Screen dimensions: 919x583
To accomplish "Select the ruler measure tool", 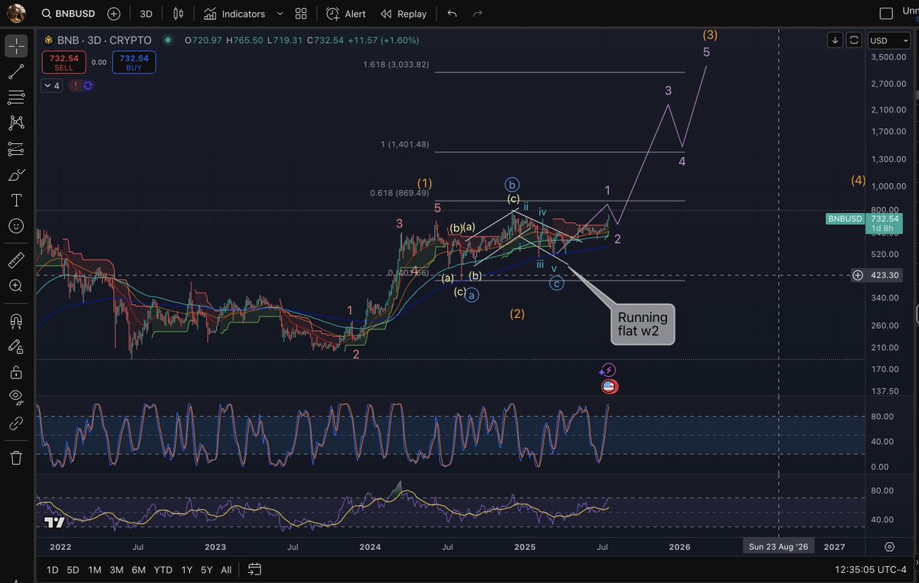I will (16, 260).
